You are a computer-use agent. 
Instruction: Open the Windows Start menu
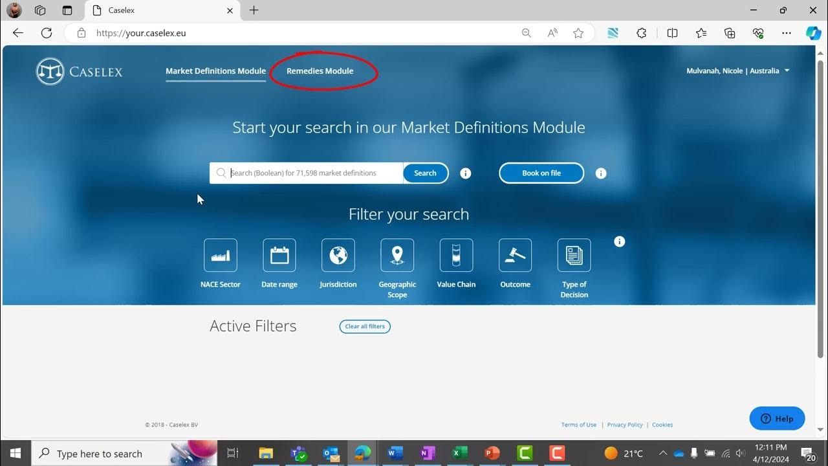16,453
